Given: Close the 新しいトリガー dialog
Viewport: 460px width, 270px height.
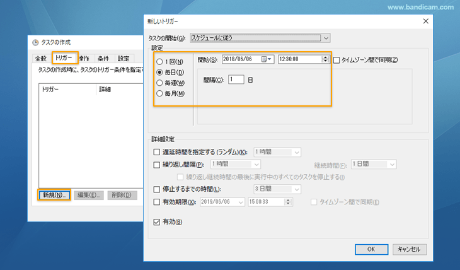Looking at the screenshot, I should (x=426, y=21).
